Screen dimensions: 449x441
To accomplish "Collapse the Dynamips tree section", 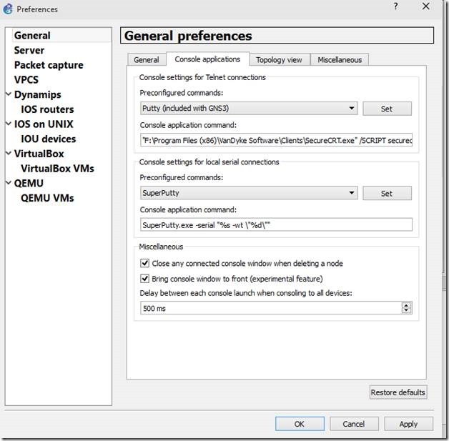I will click(x=8, y=94).
